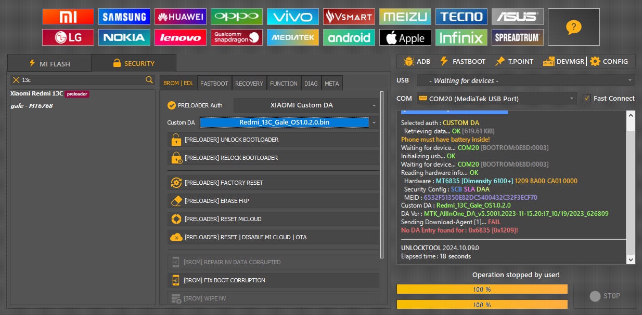The width and height of the screenshot is (642, 315).
Task: Choose the vivo brand tile
Action: coord(293,17)
